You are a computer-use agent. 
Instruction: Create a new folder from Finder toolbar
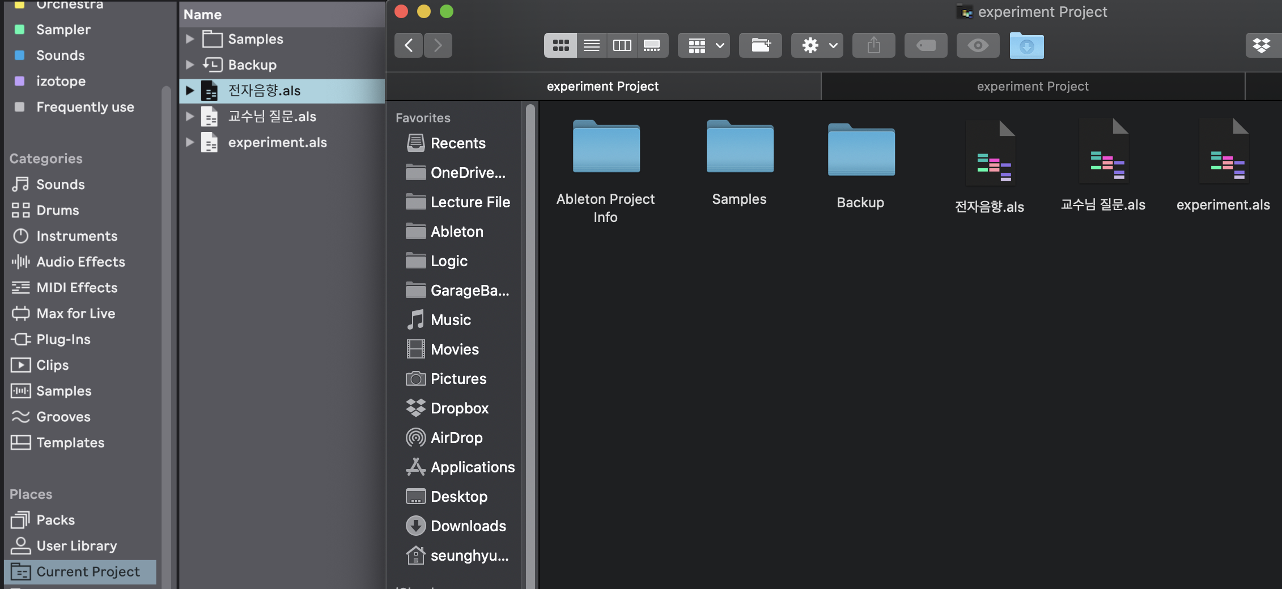761,45
